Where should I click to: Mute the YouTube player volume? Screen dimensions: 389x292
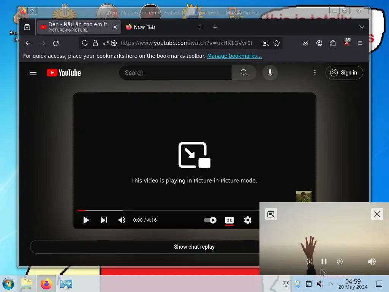122,220
